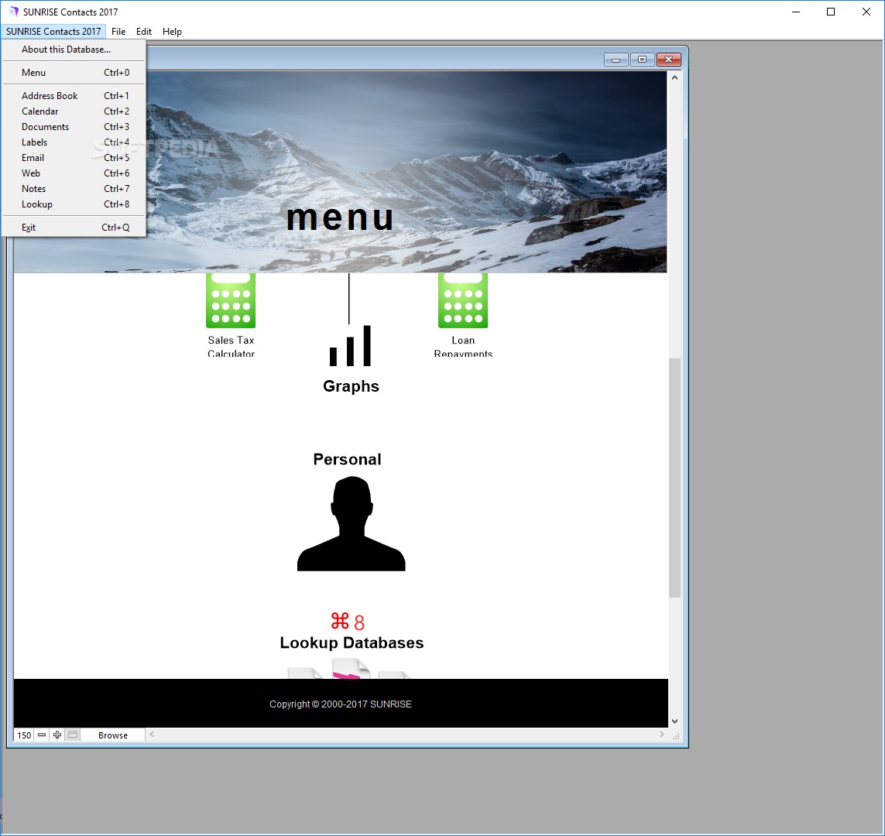Select the Menu entry Ctrl+0
The height and width of the screenshot is (836, 885).
(74, 73)
